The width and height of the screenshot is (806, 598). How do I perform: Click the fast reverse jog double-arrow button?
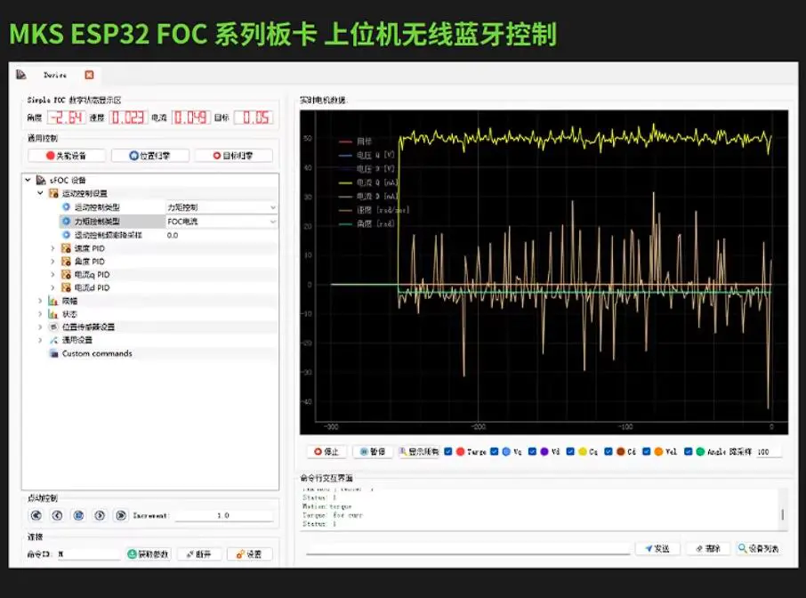pos(36,515)
